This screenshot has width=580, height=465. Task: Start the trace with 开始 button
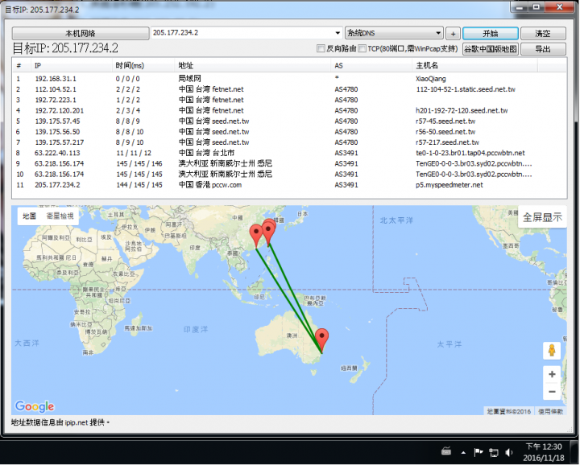click(x=490, y=34)
